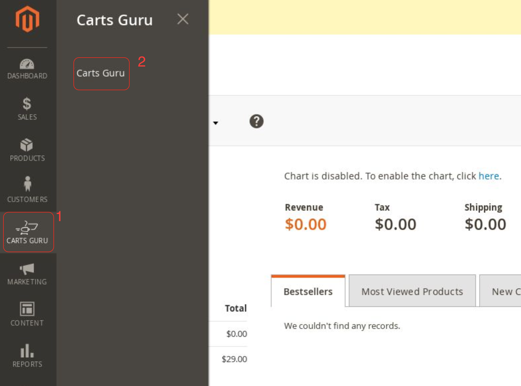Open the Reports sidebar menu
521x386 pixels.
[x=27, y=355]
